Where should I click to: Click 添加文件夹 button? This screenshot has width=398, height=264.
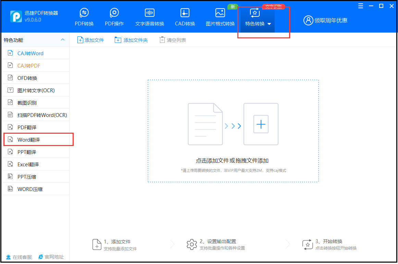point(131,40)
